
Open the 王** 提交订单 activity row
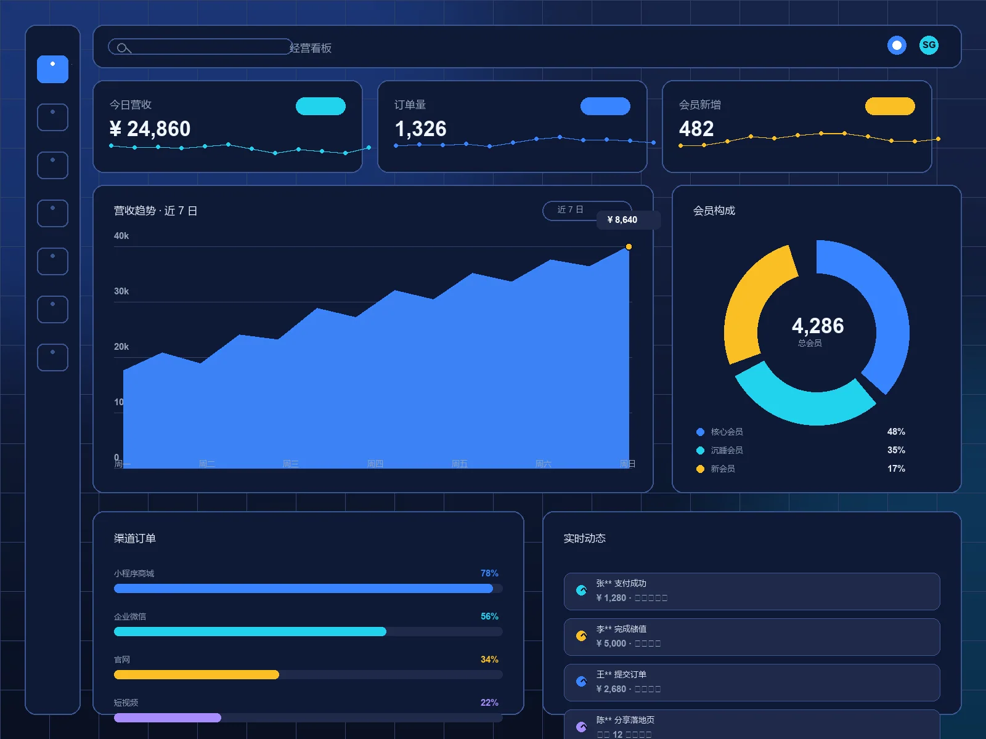click(x=752, y=682)
